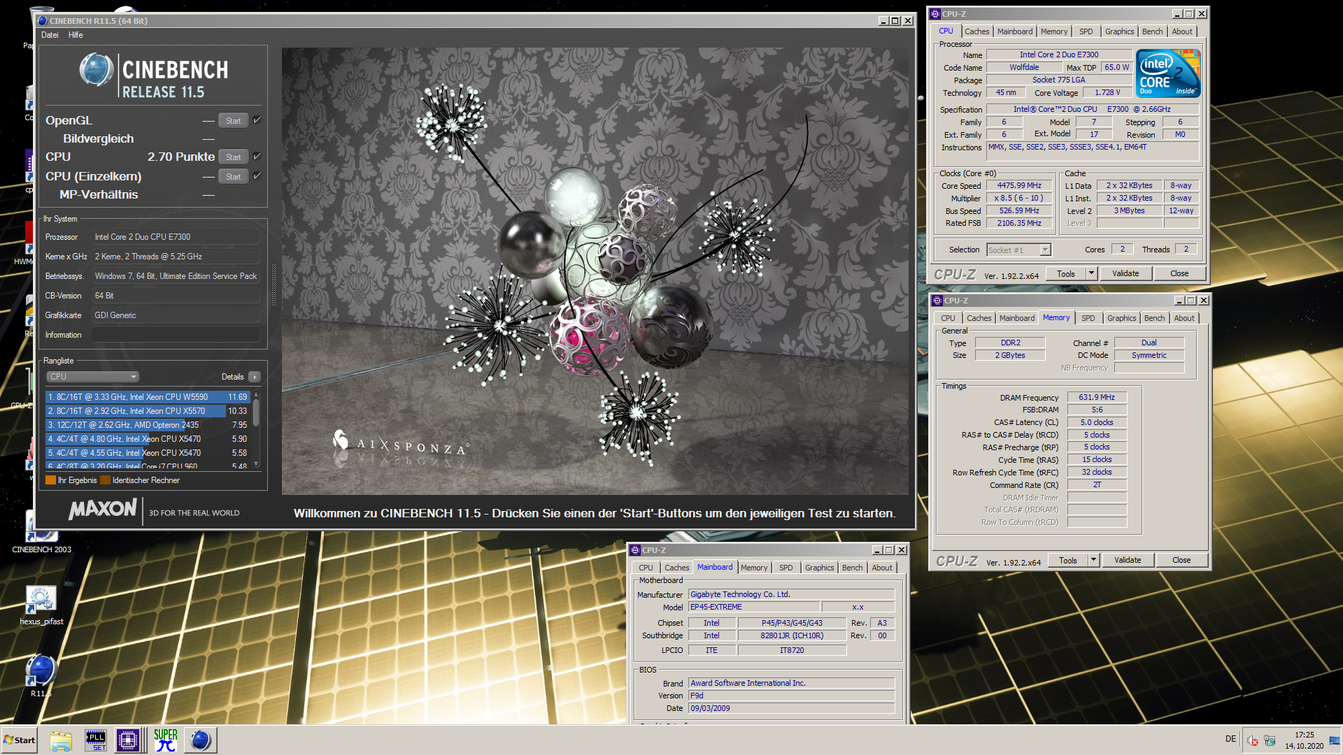Click the top CPU-Z window title icon
The image size is (1343, 755).
935,14
